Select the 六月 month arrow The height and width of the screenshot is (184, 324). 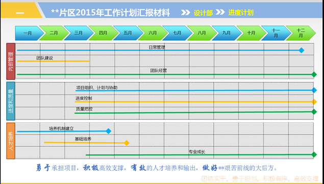(x=153, y=33)
